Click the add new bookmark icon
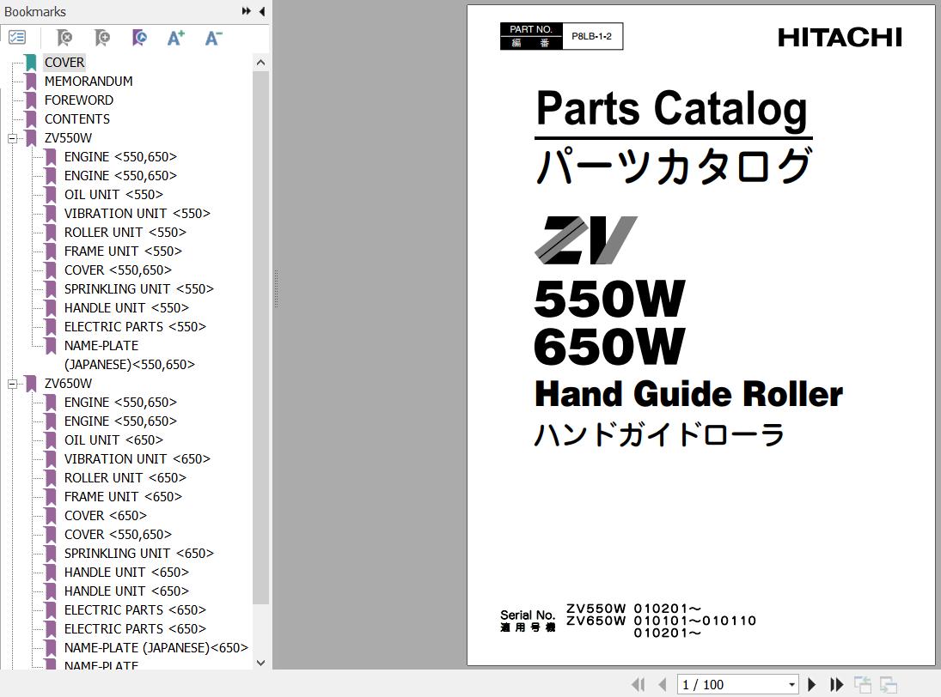The height and width of the screenshot is (697, 941). [x=102, y=38]
